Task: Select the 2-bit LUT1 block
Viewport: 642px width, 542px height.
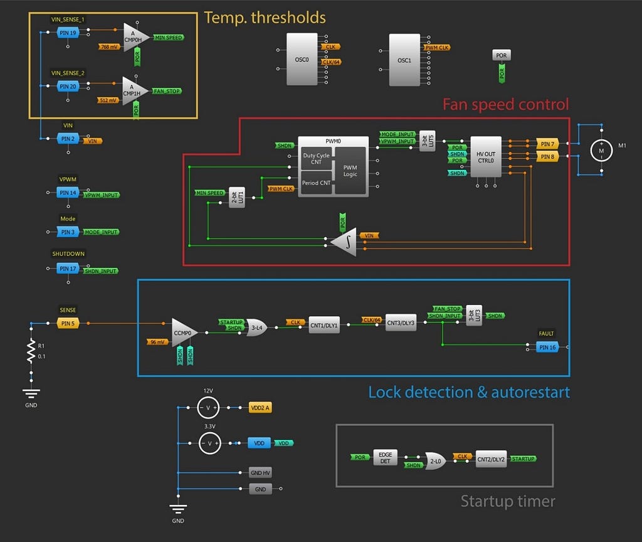Action: coord(236,198)
